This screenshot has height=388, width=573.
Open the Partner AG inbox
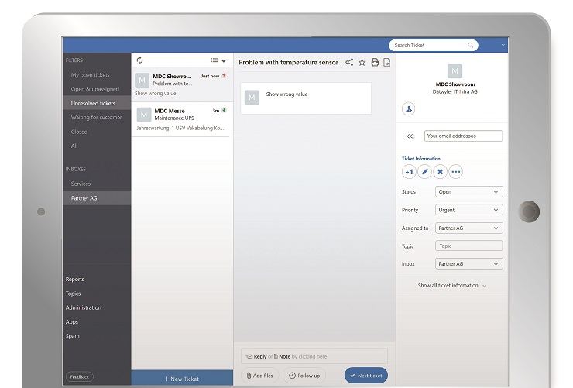pyautogui.click(x=84, y=198)
